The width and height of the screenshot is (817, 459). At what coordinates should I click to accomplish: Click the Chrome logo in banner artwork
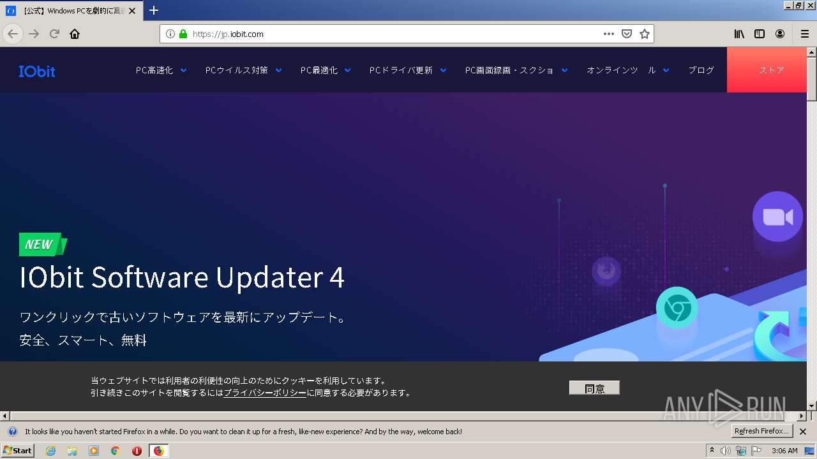(677, 309)
